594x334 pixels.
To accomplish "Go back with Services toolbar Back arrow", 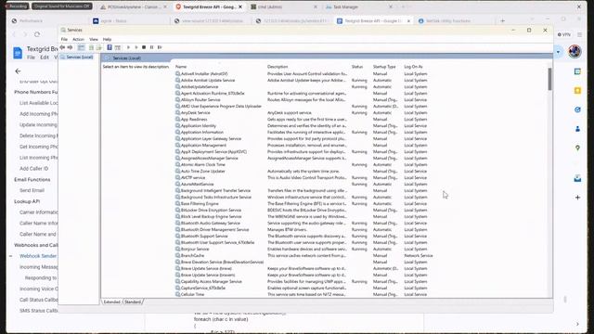I will click(x=62, y=47).
